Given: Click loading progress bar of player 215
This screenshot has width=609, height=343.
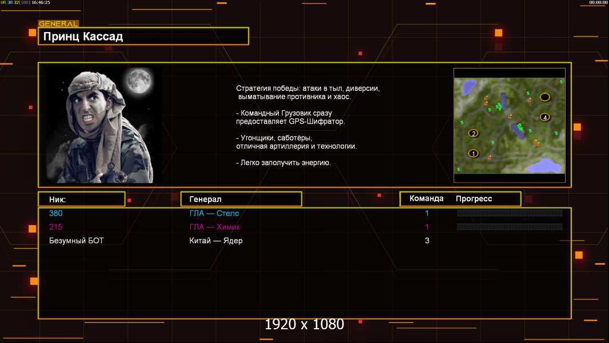Looking at the screenshot, I should (x=510, y=226).
